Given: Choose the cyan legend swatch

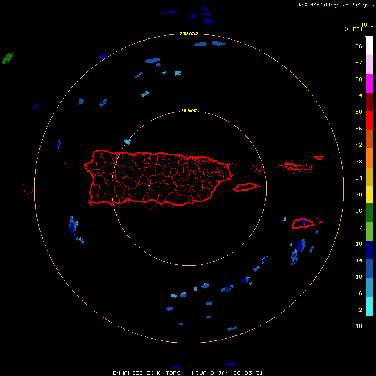Looking at the screenshot, I should coord(369,306).
